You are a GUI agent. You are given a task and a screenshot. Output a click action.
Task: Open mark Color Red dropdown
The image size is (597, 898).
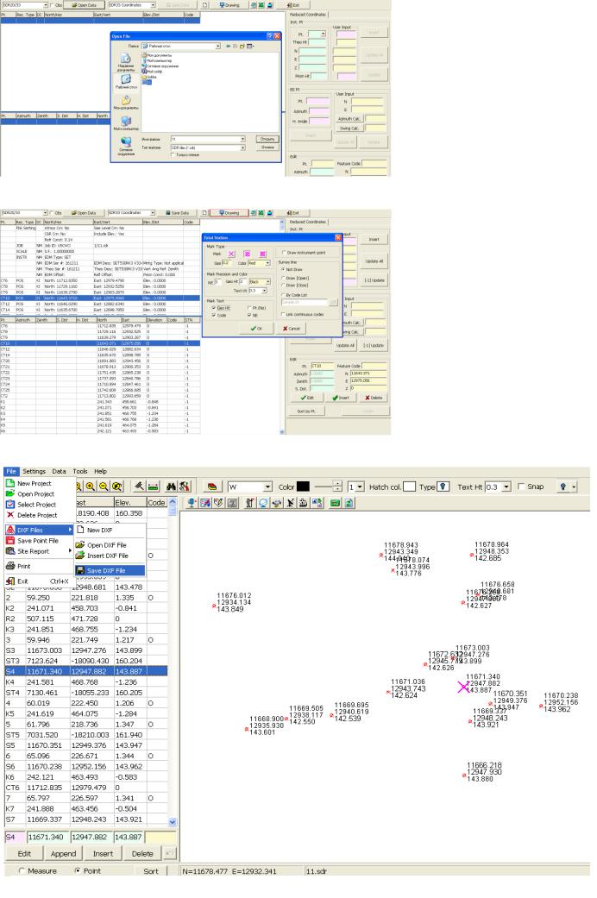(267, 263)
